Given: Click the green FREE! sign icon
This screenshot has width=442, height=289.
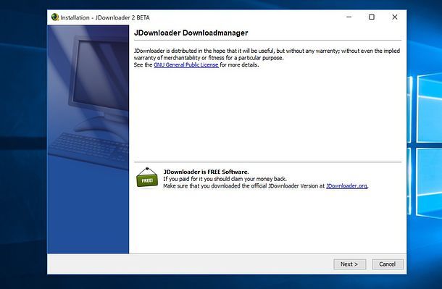Looking at the screenshot, I should [147, 177].
